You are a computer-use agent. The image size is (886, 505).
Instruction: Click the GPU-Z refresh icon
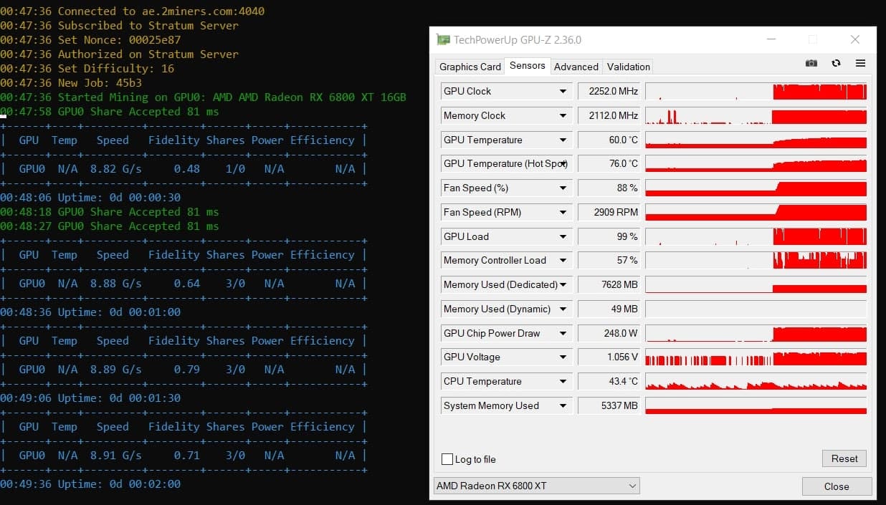tap(836, 63)
